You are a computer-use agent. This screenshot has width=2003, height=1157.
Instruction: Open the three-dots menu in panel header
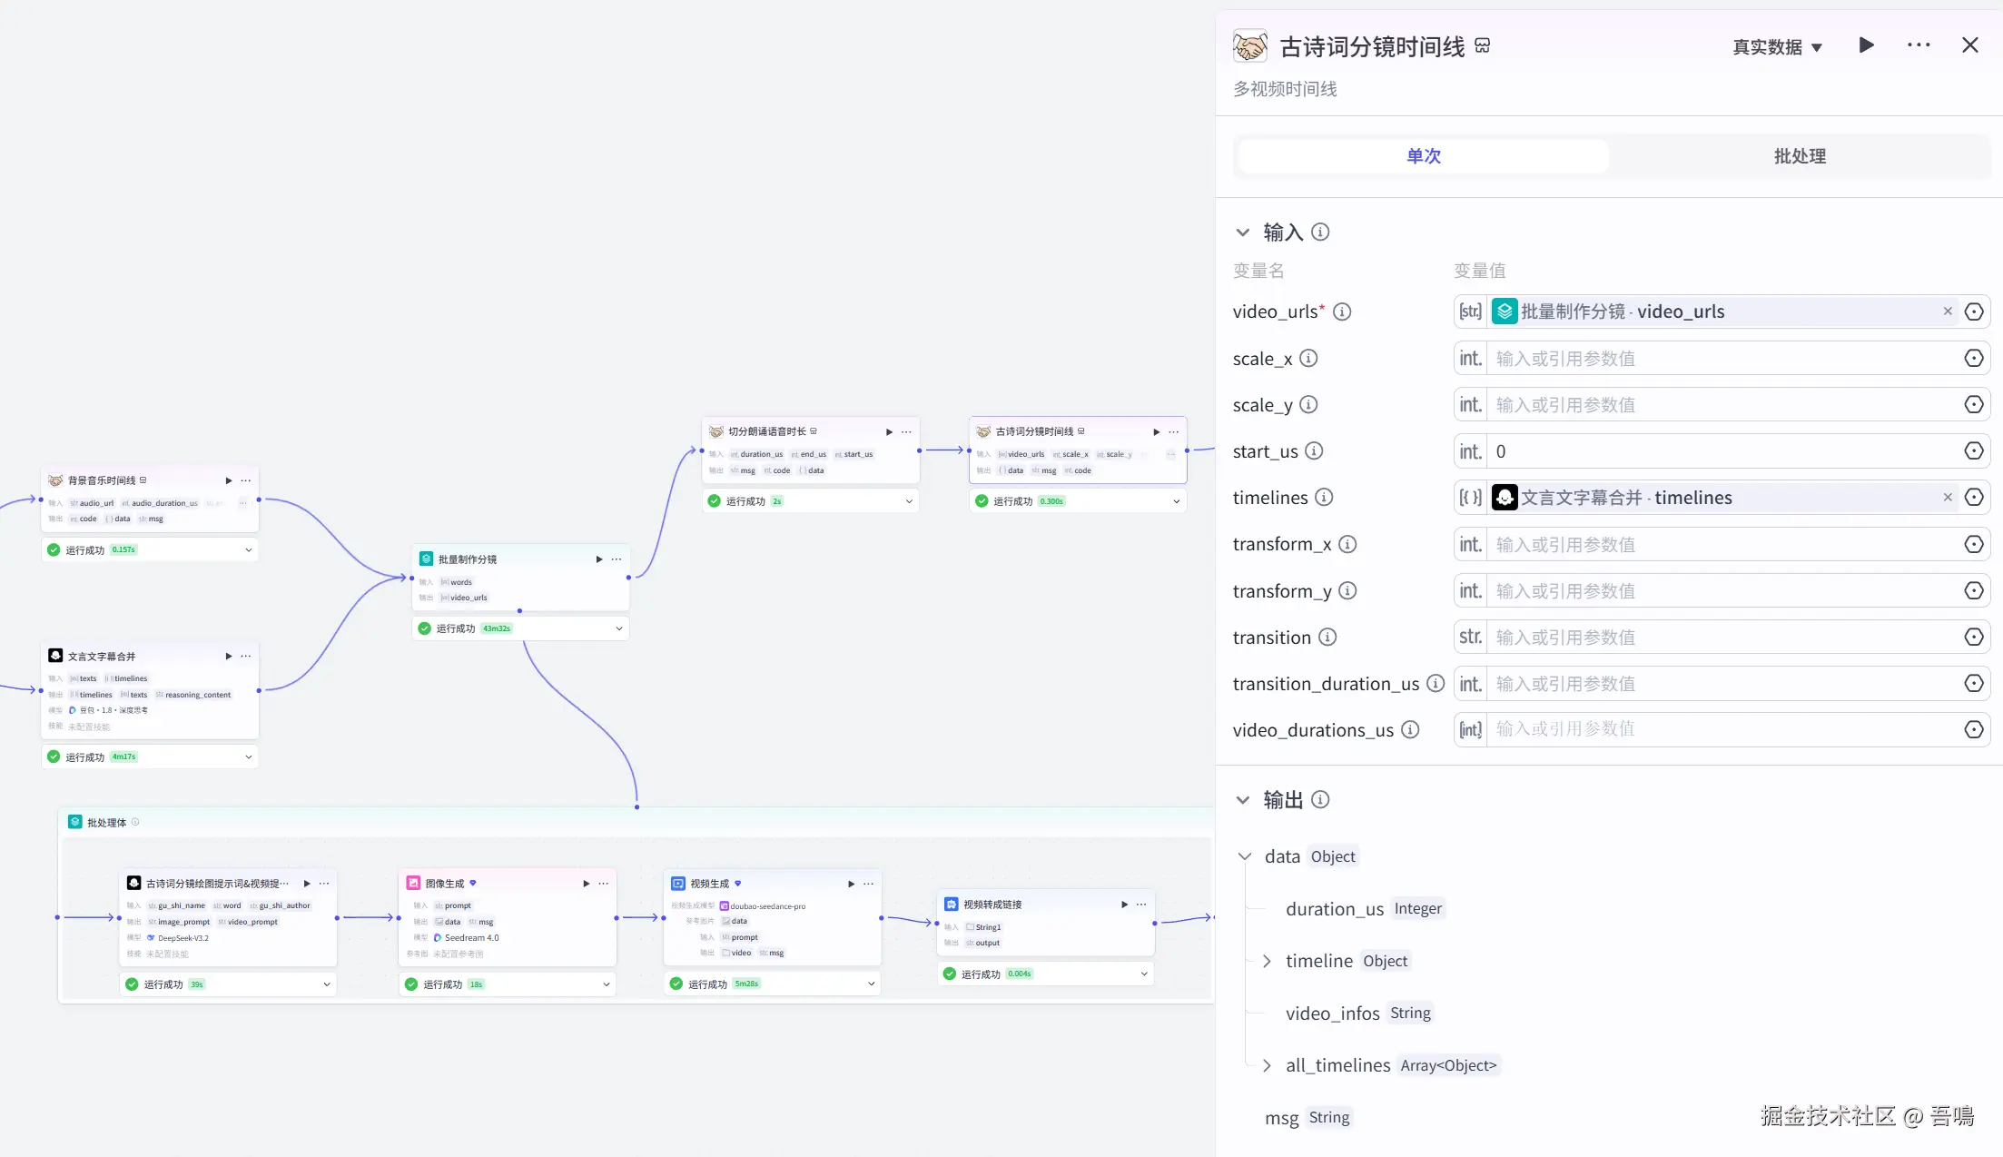coord(1919,45)
